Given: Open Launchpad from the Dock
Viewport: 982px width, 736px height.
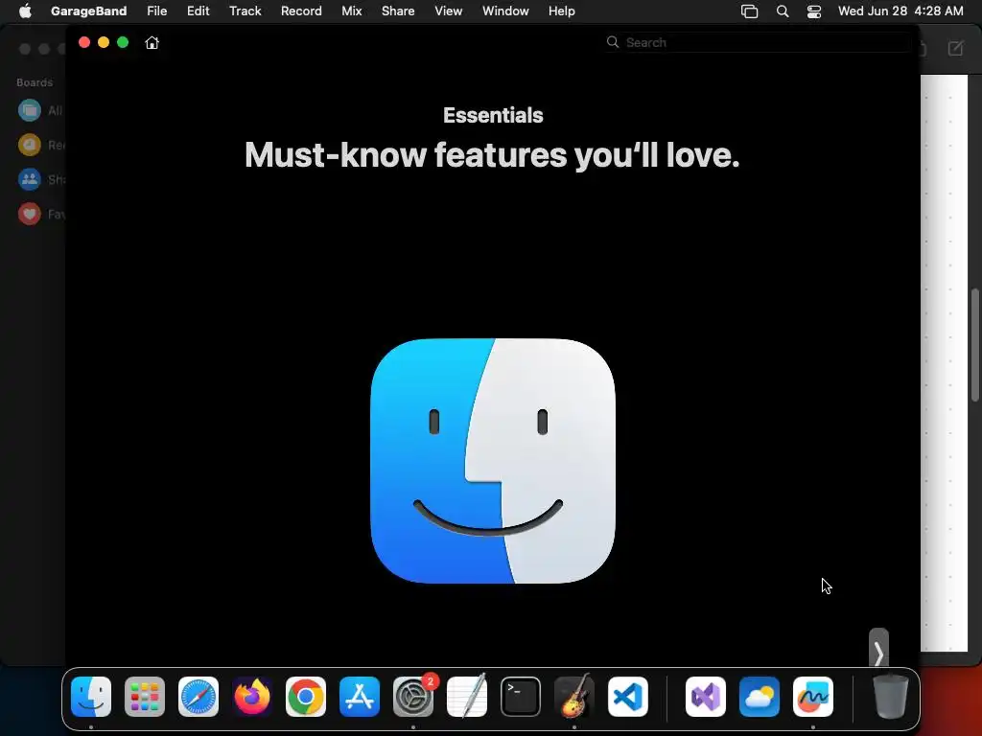Looking at the screenshot, I should (x=145, y=697).
